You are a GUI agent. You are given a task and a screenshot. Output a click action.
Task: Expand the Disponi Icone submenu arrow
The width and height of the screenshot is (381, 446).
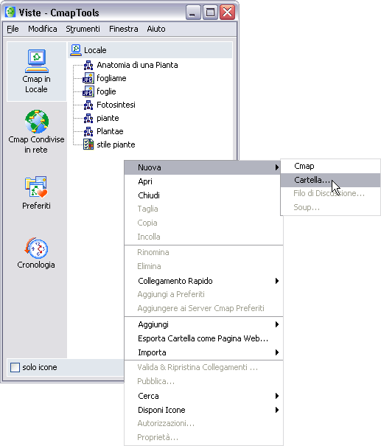[x=277, y=410]
